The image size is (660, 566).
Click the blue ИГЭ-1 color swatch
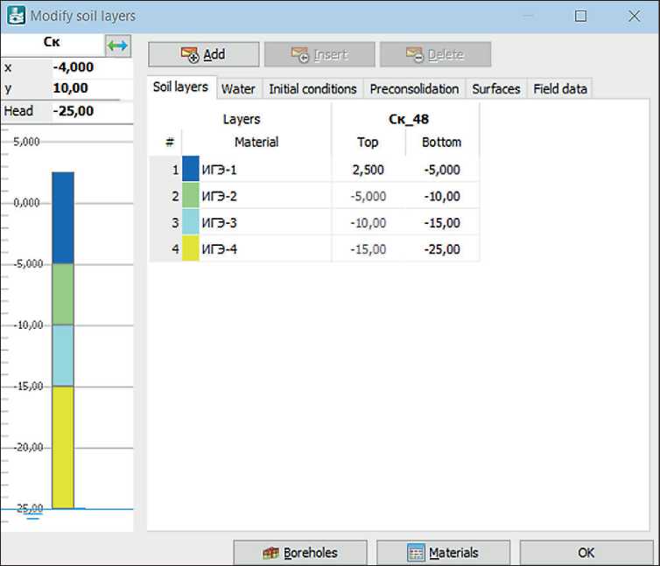point(191,170)
